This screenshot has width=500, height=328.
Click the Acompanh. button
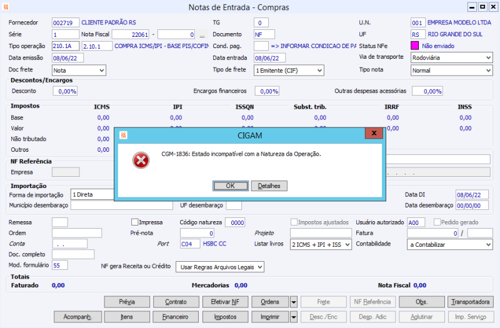click(77, 317)
